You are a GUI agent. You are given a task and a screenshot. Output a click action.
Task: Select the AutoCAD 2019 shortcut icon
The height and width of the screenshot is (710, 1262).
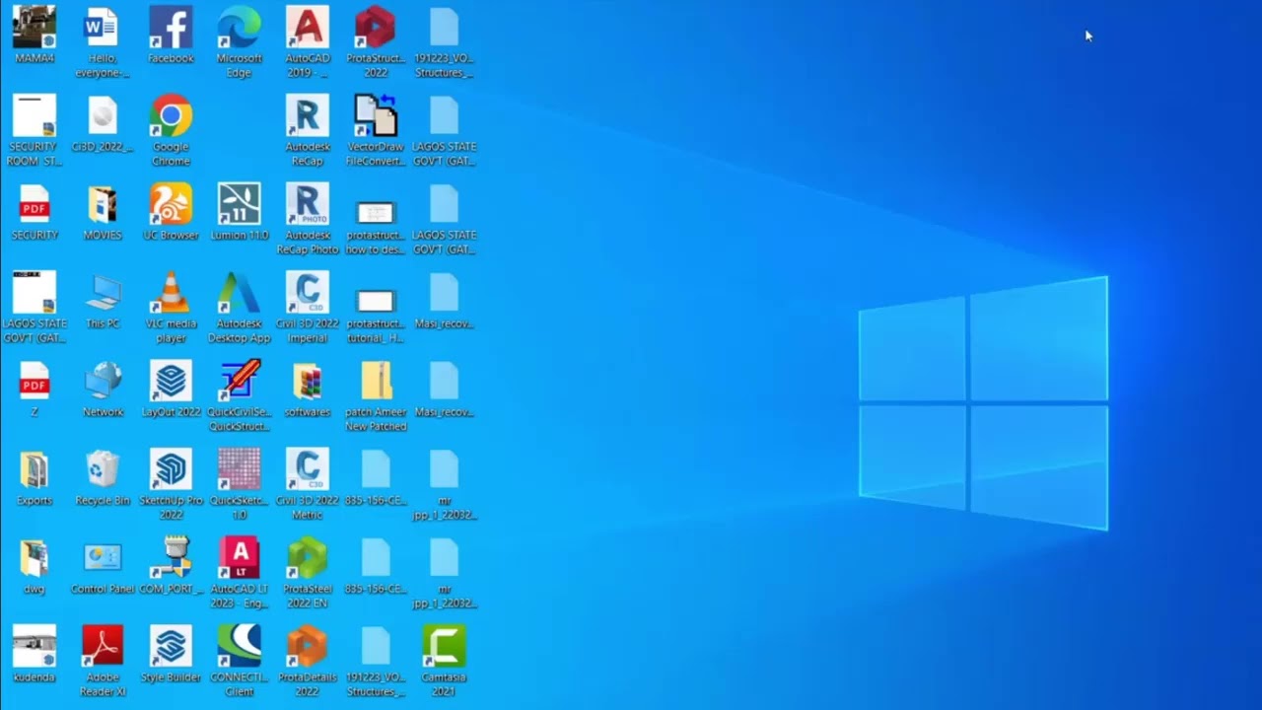pyautogui.click(x=308, y=28)
